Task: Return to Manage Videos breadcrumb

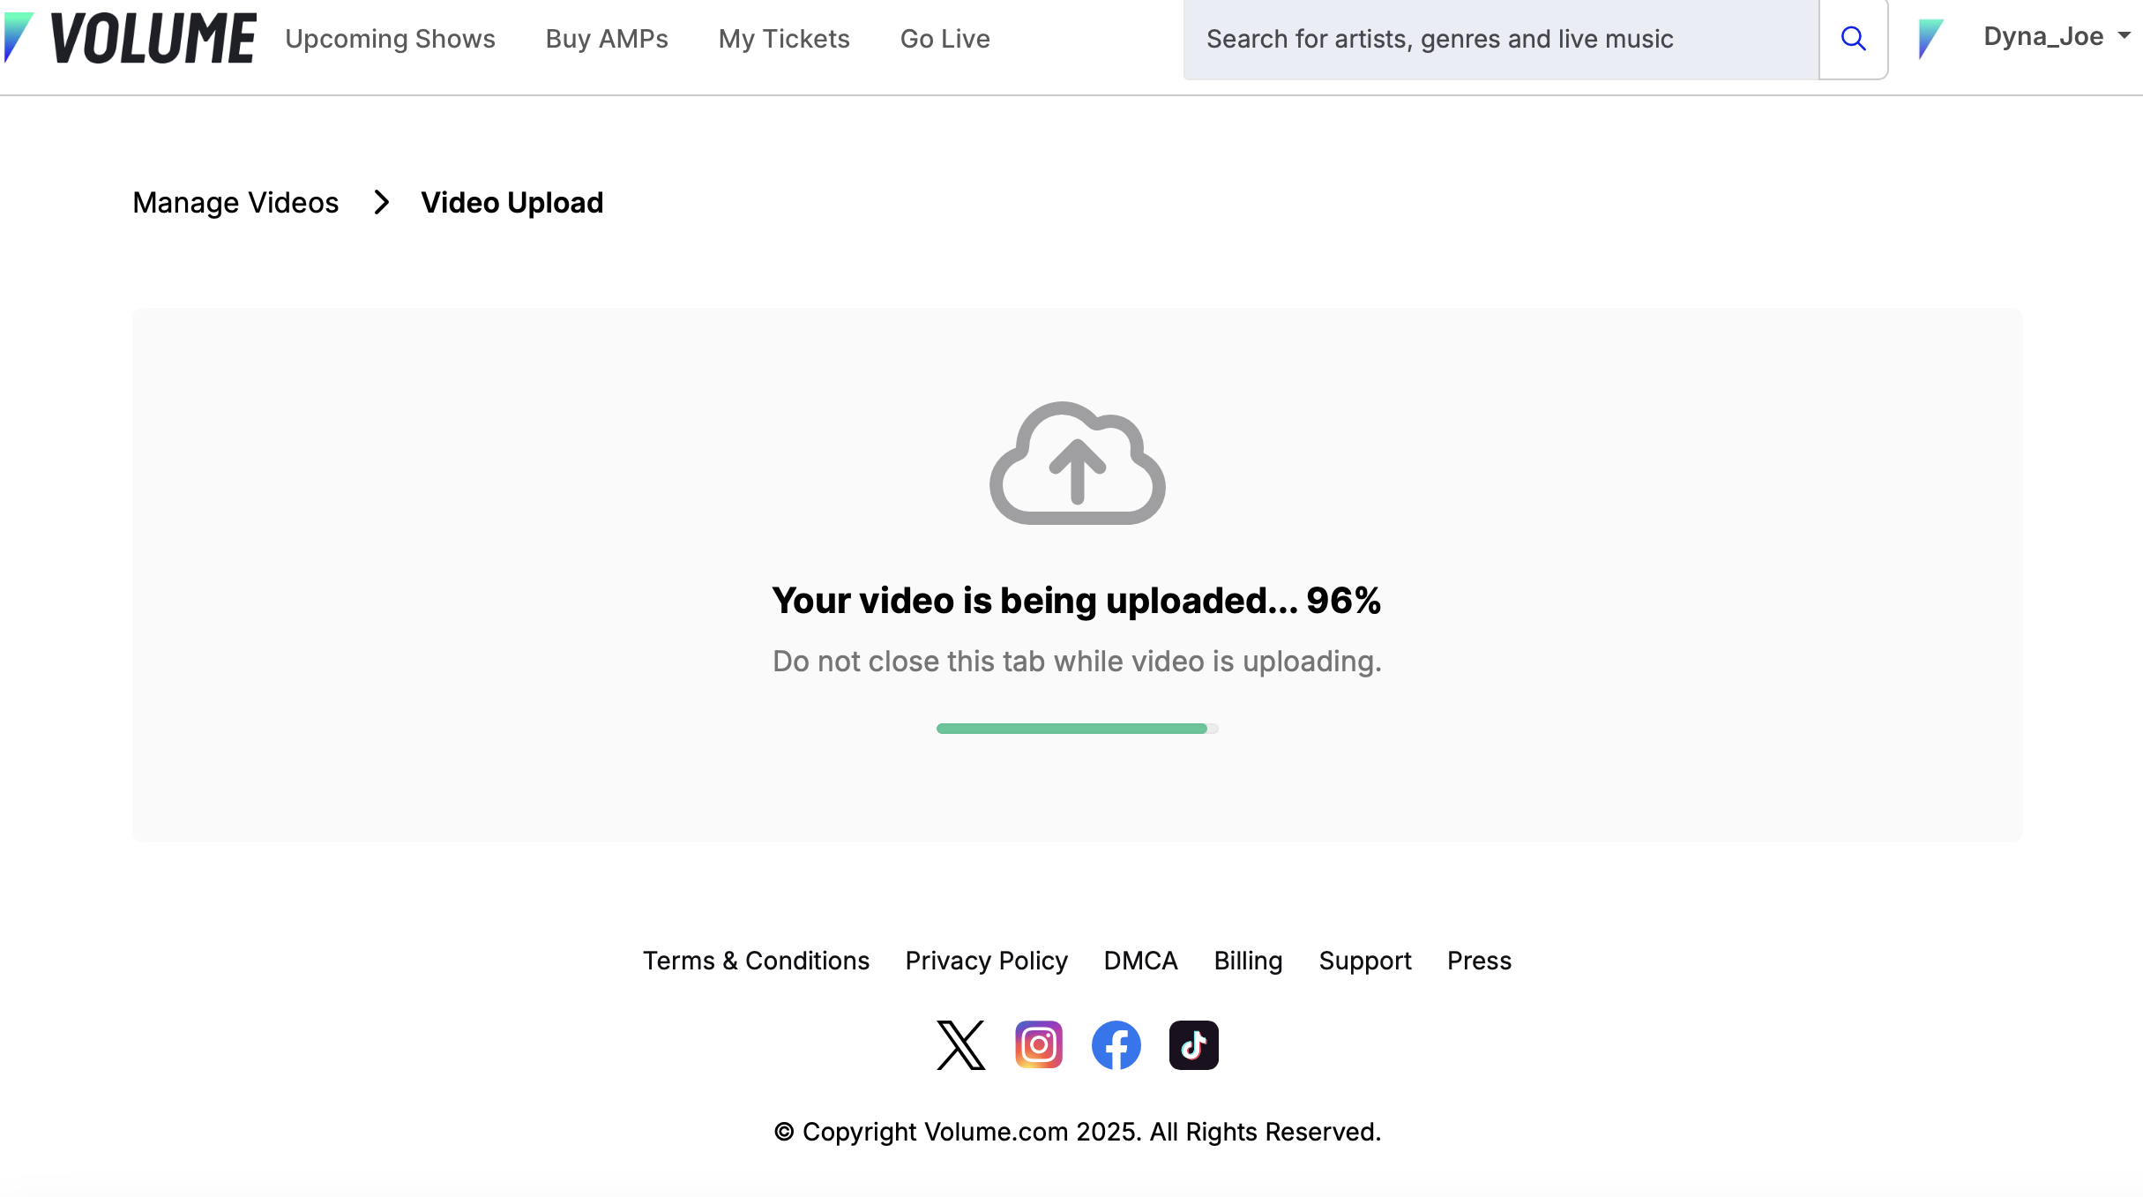Action: click(235, 203)
